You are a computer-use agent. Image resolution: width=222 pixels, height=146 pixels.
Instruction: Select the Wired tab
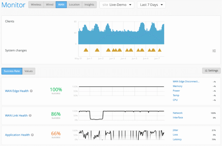tap(50, 5)
